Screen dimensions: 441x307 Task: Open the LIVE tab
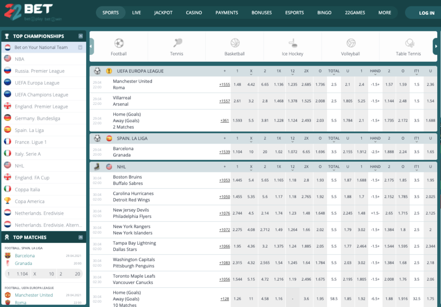click(x=137, y=13)
